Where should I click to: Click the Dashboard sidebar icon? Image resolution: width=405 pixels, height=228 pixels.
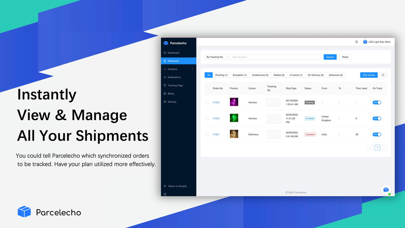click(x=165, y=53)
